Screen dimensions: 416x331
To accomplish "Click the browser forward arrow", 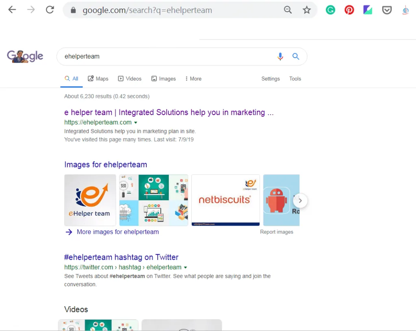I will [31, 10].
